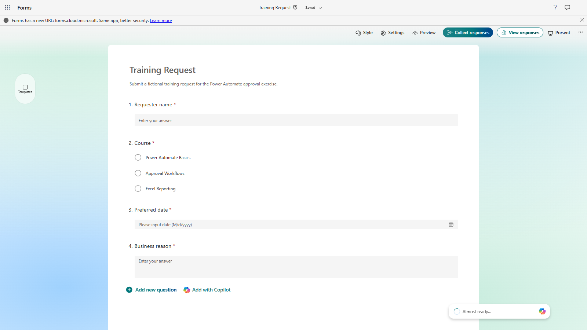Open the Help question mark icon

[555, 7]
